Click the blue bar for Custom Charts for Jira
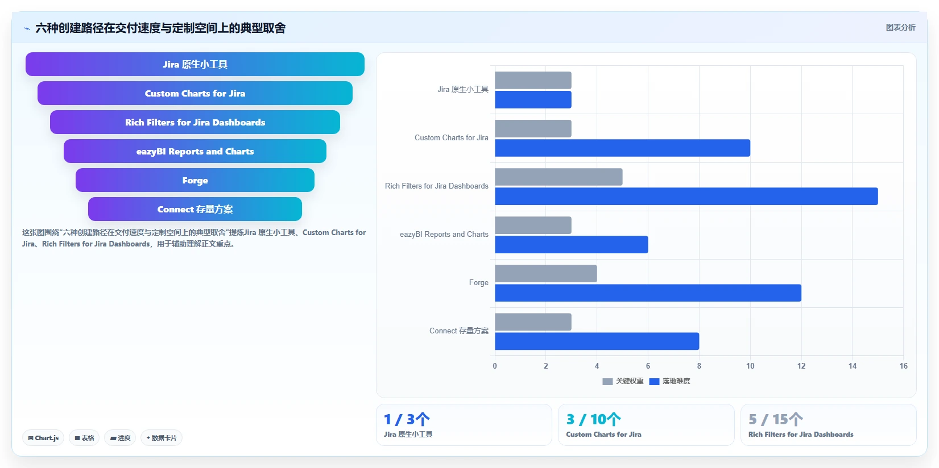This screenshot has height=468, width=939. coord(622,148)
